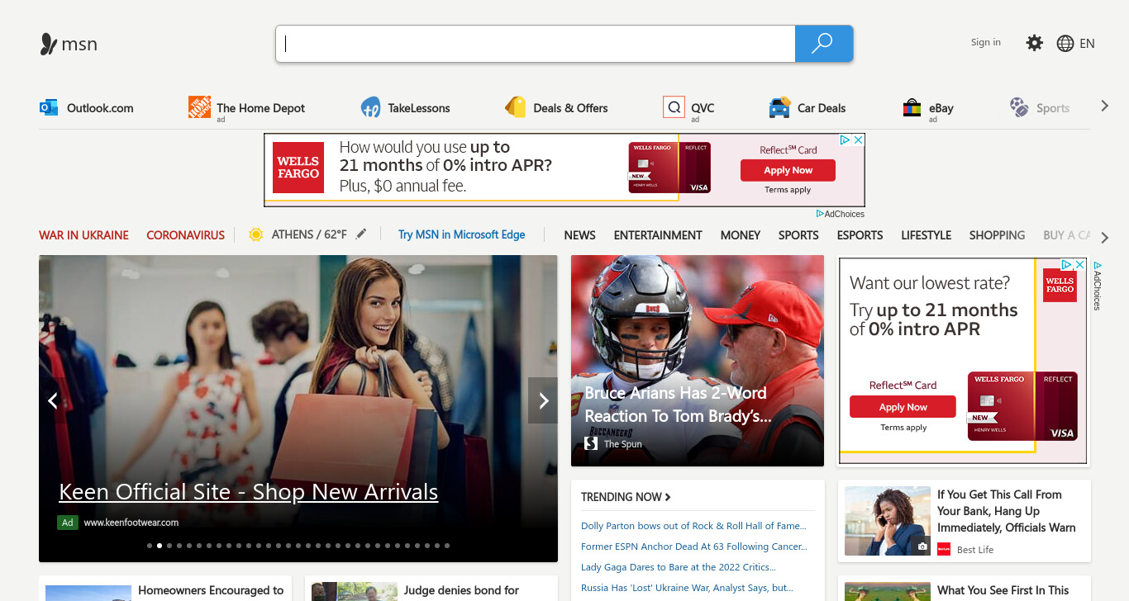
Task: Click the QVC logo icon
Action: (674, 107)
